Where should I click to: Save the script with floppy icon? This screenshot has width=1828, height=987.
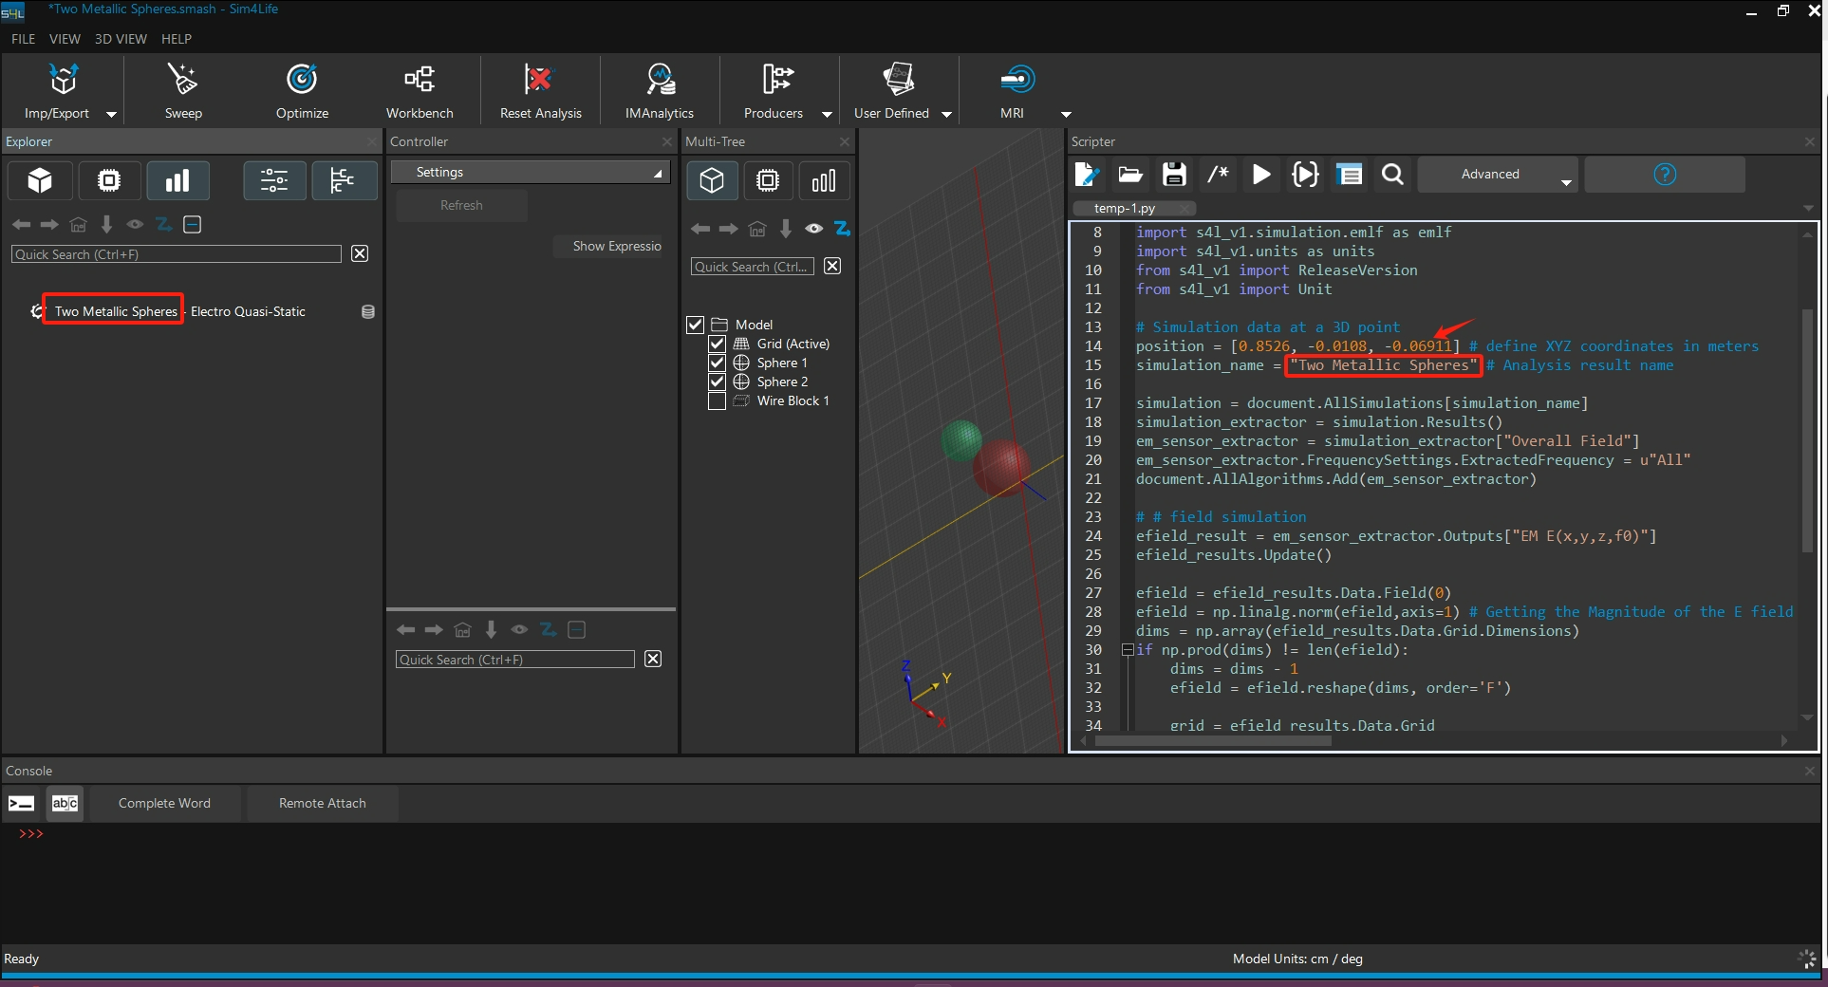(x=1174, y=175)
